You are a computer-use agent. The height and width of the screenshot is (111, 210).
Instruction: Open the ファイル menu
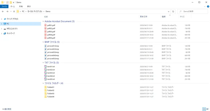coord(4,7)
